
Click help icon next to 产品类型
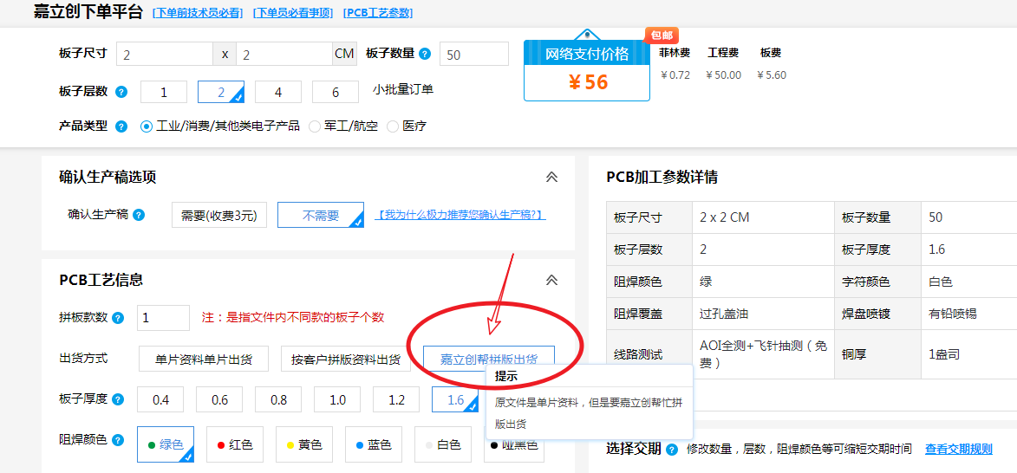[x=121, y=126]
